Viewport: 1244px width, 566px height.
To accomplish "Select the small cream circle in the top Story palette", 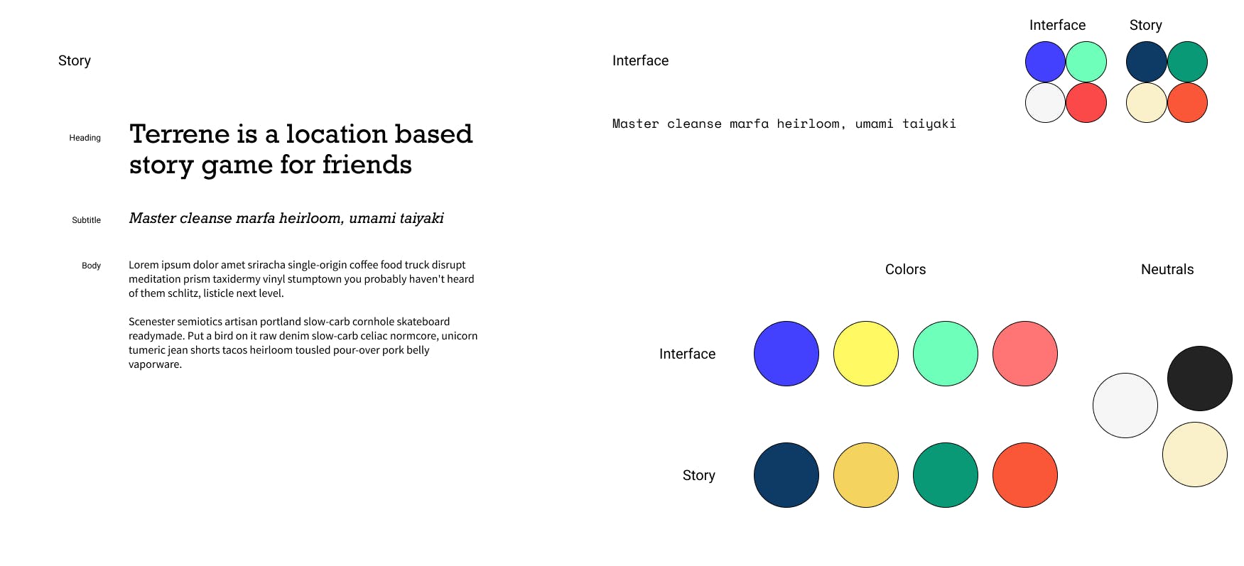I will pyautogui.click(x=1147, y=103).
